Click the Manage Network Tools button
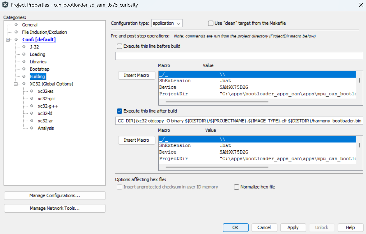366x234 pixels. pos(55,208)
